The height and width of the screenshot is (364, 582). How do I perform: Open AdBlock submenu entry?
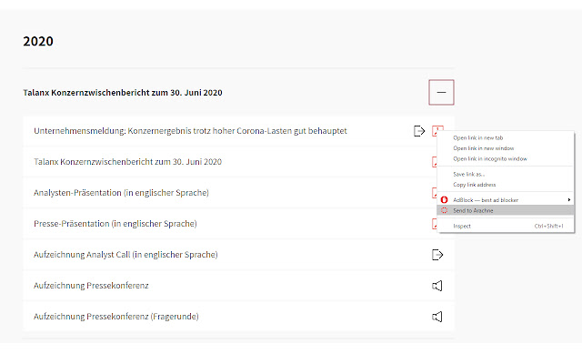pos(506,200)
